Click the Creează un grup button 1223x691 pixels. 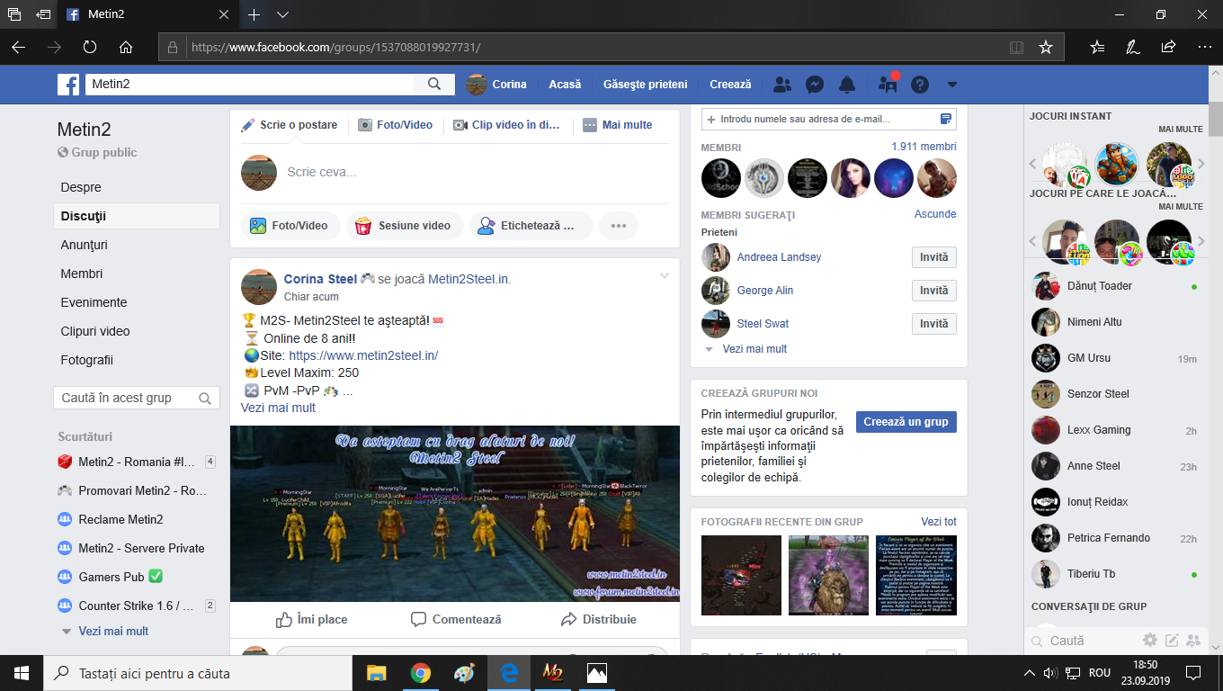[906, 422]
